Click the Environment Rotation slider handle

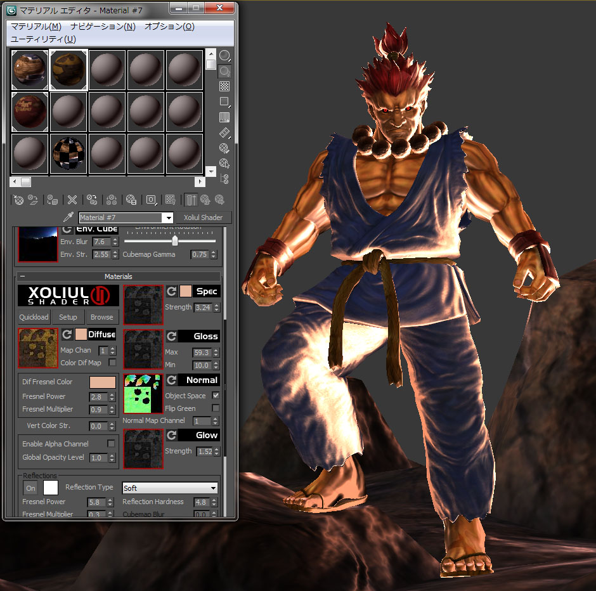point(175,240)
